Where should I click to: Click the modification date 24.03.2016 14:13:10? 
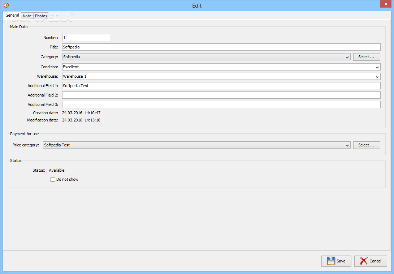point(81,120)
